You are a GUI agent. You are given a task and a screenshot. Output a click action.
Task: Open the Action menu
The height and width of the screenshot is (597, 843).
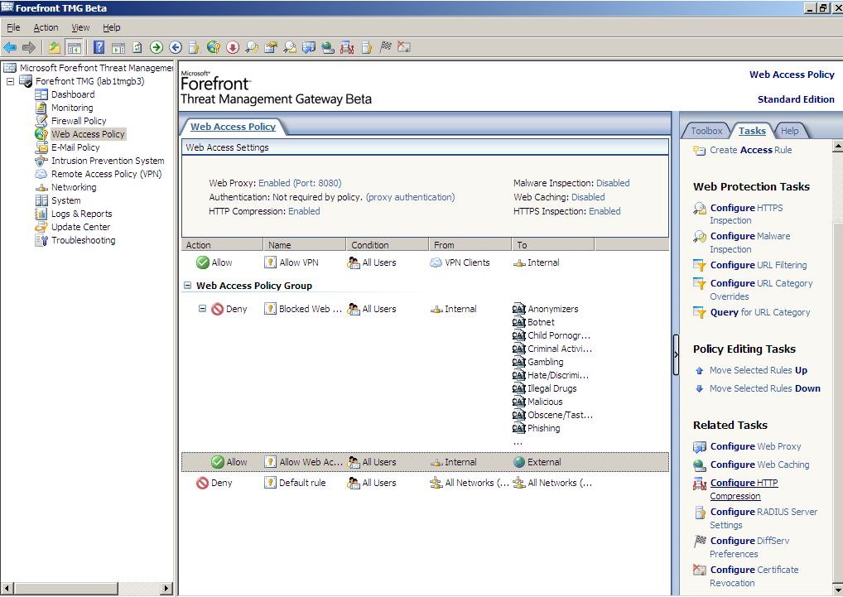coord(46,27)
